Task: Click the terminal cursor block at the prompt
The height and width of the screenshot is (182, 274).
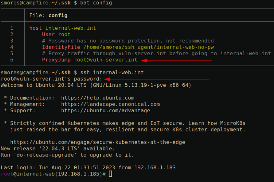Action: click(110, 174)
